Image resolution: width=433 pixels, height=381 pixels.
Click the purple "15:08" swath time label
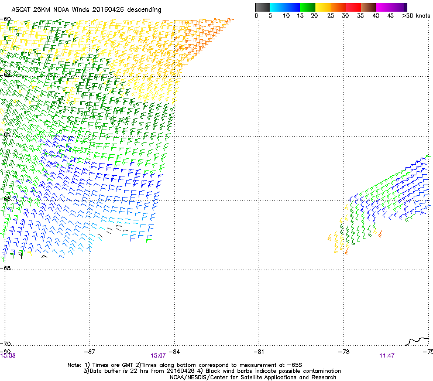(8, 356)
